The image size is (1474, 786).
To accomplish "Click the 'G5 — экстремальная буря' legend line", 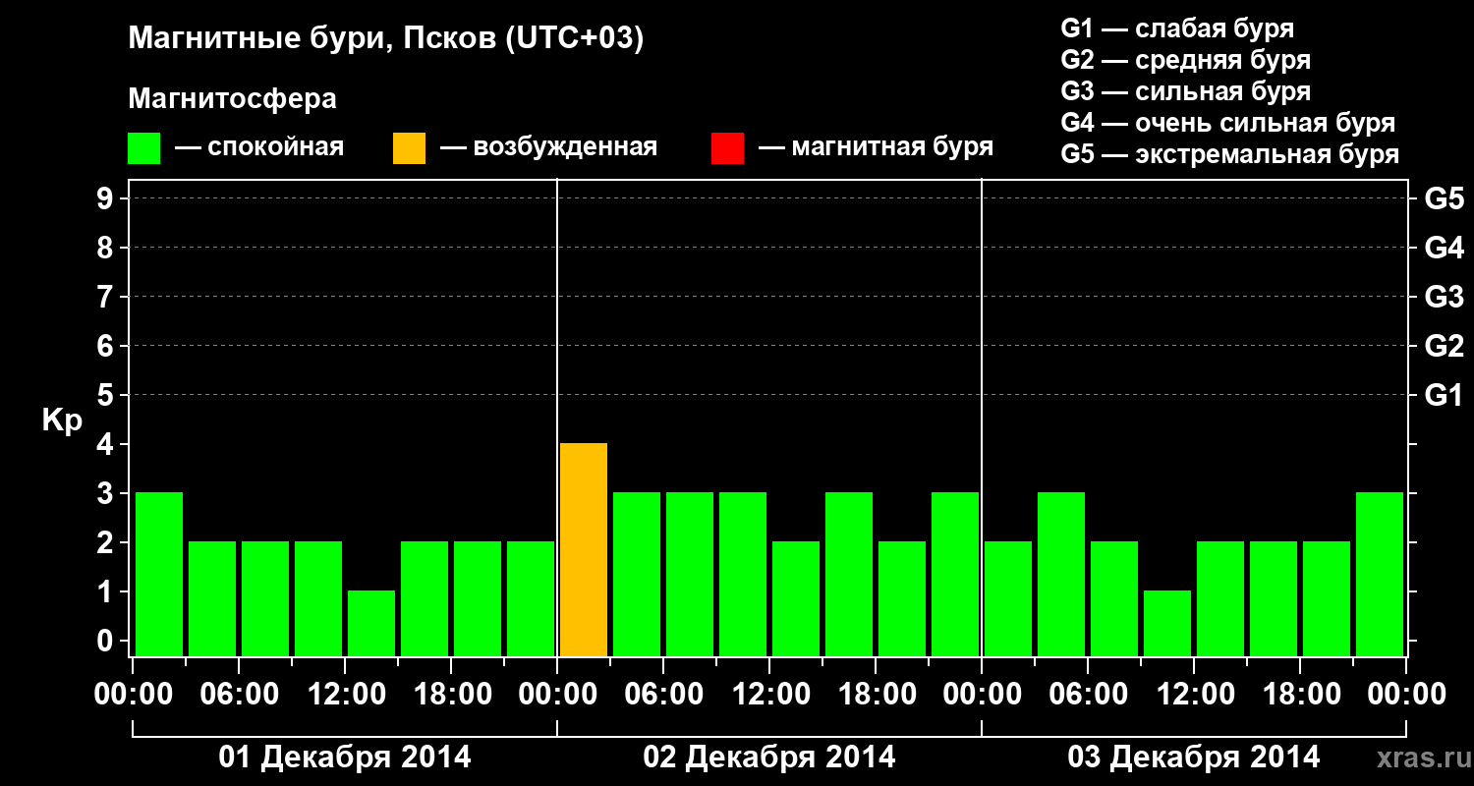I will point(1230,154).
